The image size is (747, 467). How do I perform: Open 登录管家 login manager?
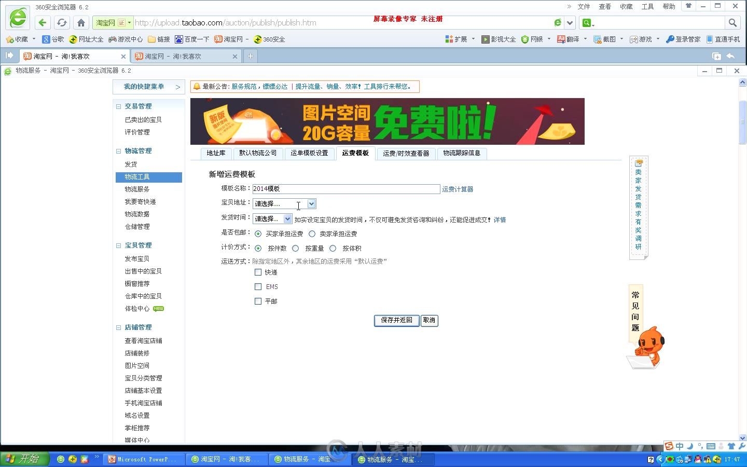[683, 39]
